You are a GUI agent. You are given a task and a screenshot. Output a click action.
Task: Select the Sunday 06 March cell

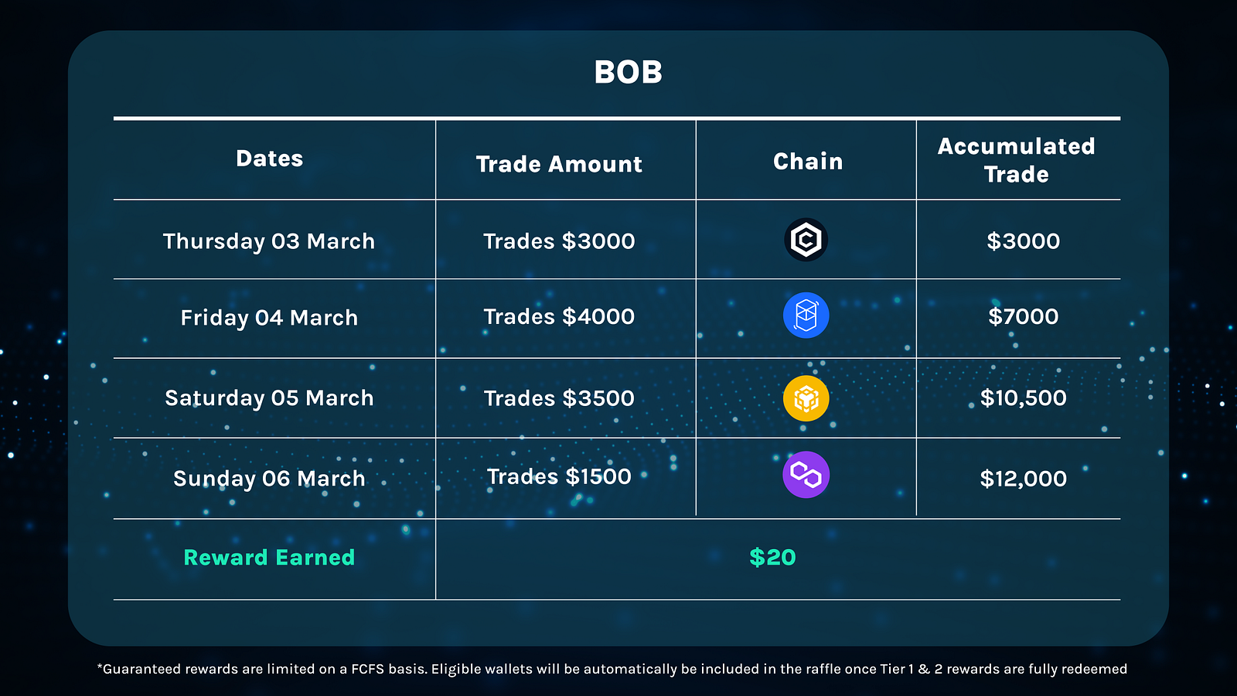point(269,479)
